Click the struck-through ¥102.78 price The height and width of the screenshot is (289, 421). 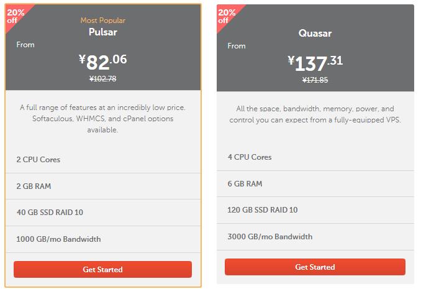point(103,79)
